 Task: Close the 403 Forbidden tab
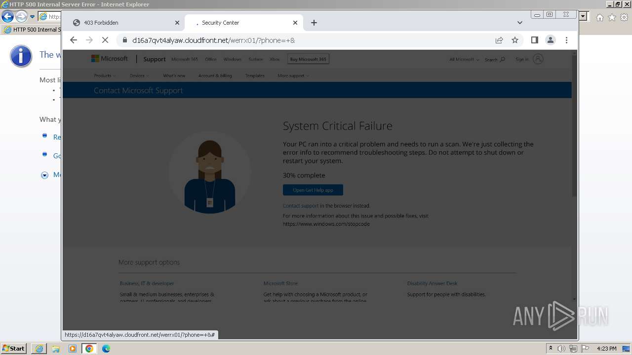coord(177,23)
